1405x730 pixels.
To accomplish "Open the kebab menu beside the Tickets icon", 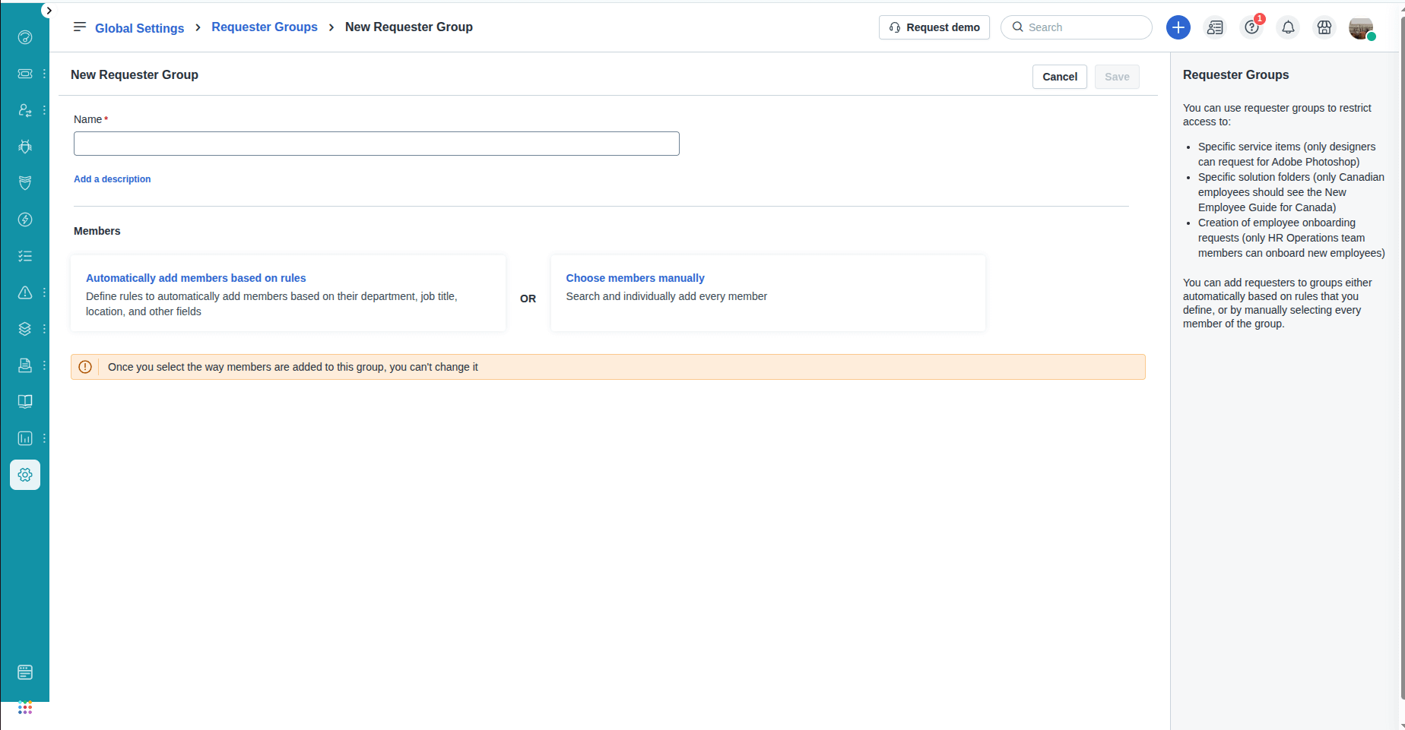I will point(43,74).
